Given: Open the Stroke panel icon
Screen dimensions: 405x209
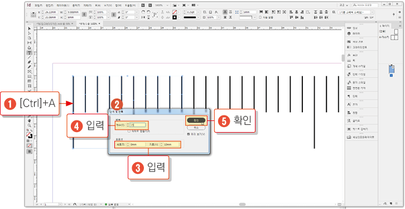Looking at the screenshot, I should pyautogui.click(x=349, y=61).
